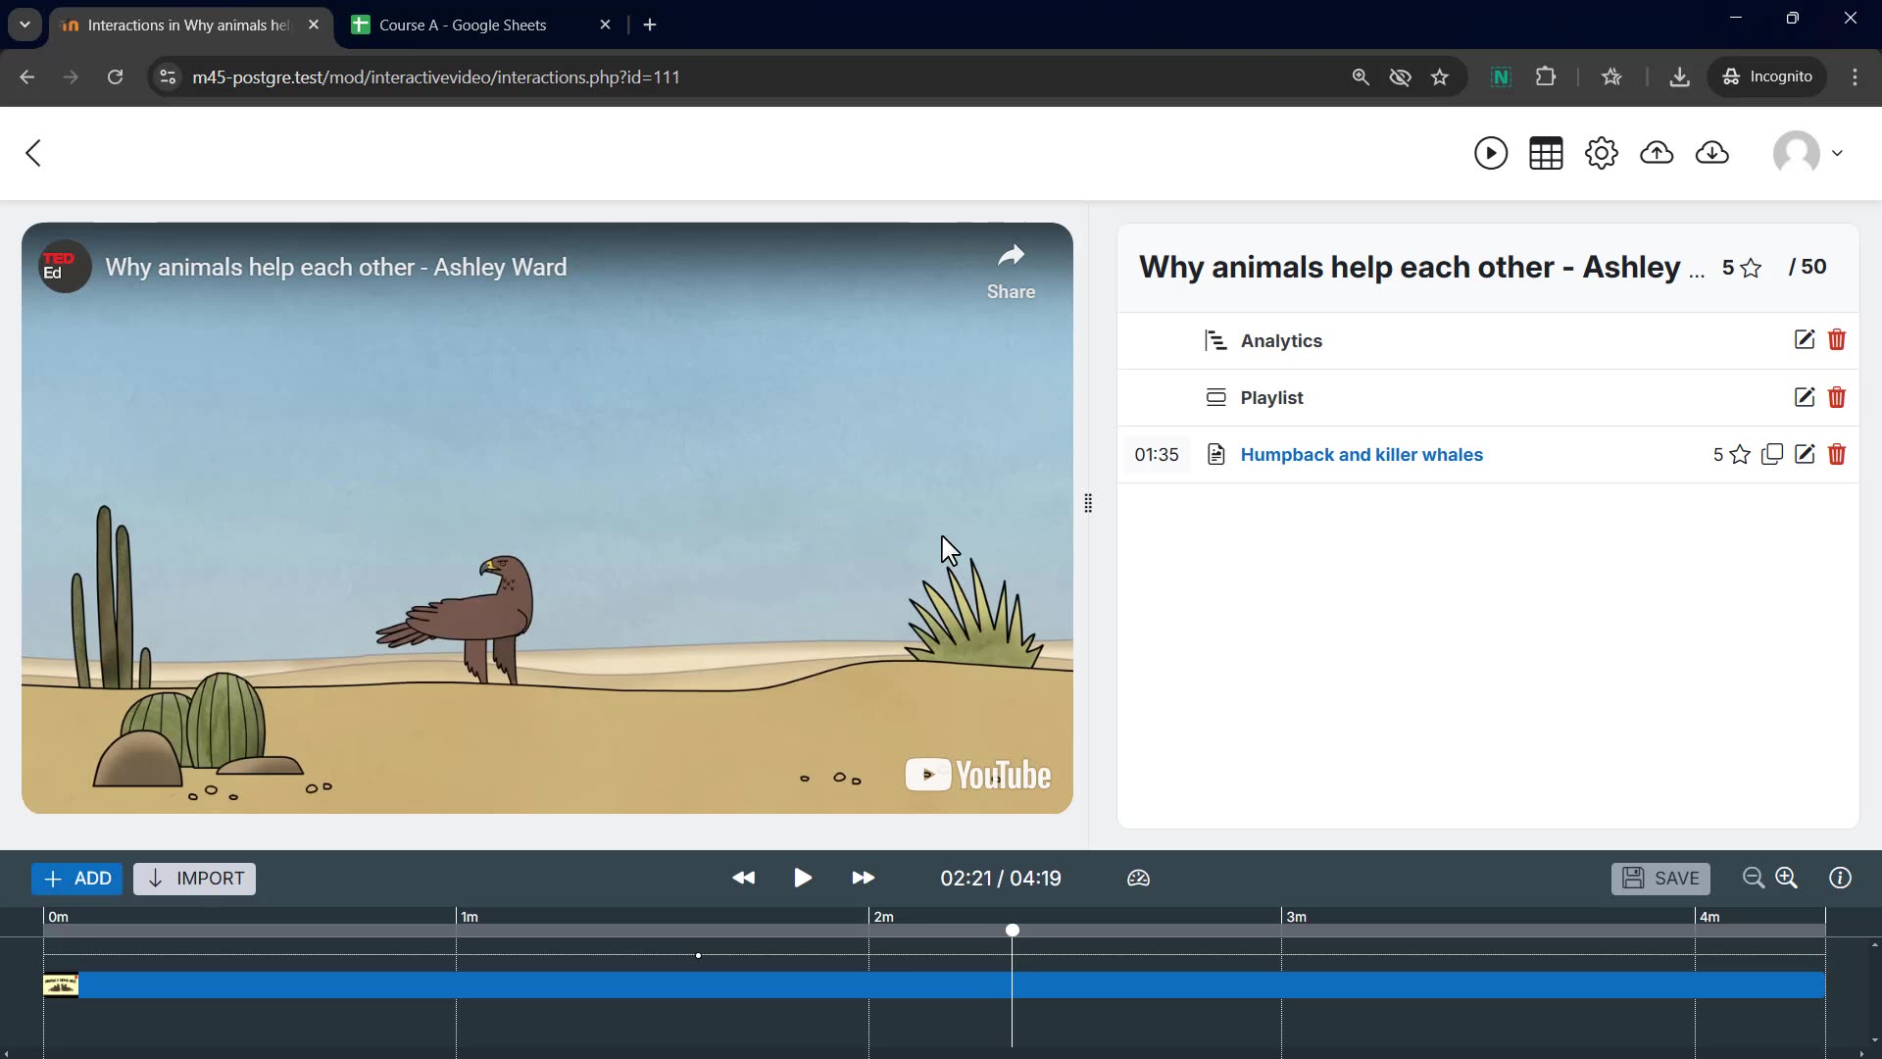Open the Humpback and killer whales link
This screenshot has width=1882, height=1059.
tap(1362, 454)
